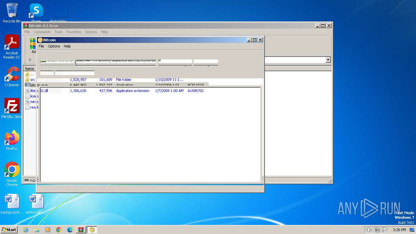The height and width of the screenshot is (234, 416).
Task: Expand the WinRAR address bar dropdown
Action: click(328, 60)
